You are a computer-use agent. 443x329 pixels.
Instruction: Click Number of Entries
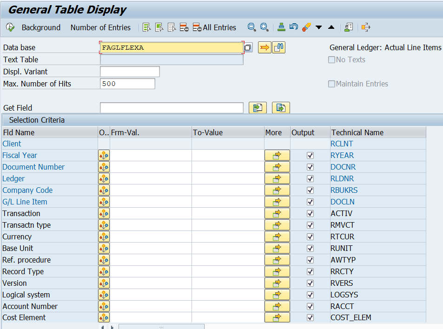(x=100, y=27)
